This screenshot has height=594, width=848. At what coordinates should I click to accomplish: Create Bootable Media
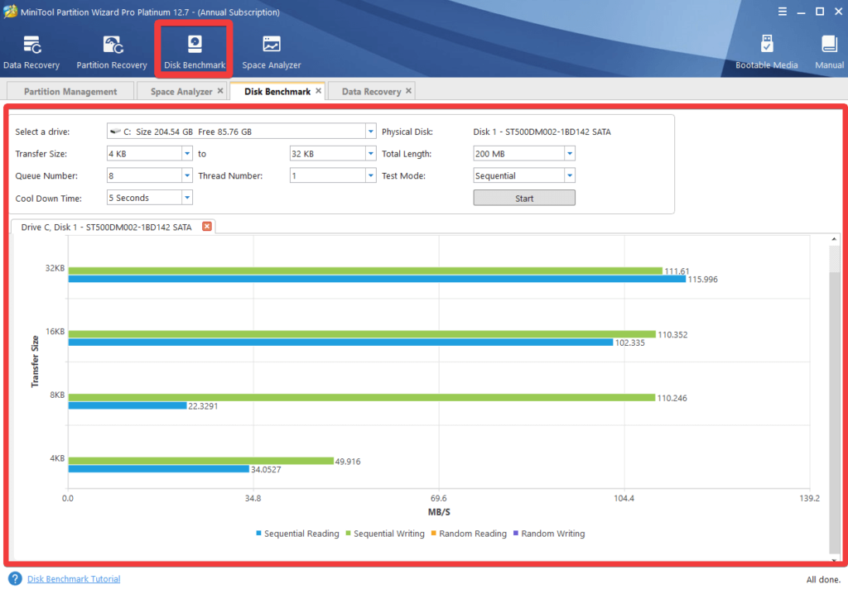pyautogui.click(x=766, y=52)
